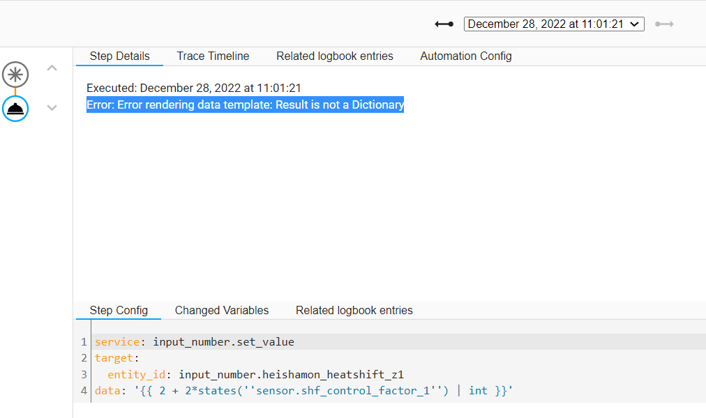Open the trace date dropdown
Screen dimensions: 706x418
tap(554, 24)
